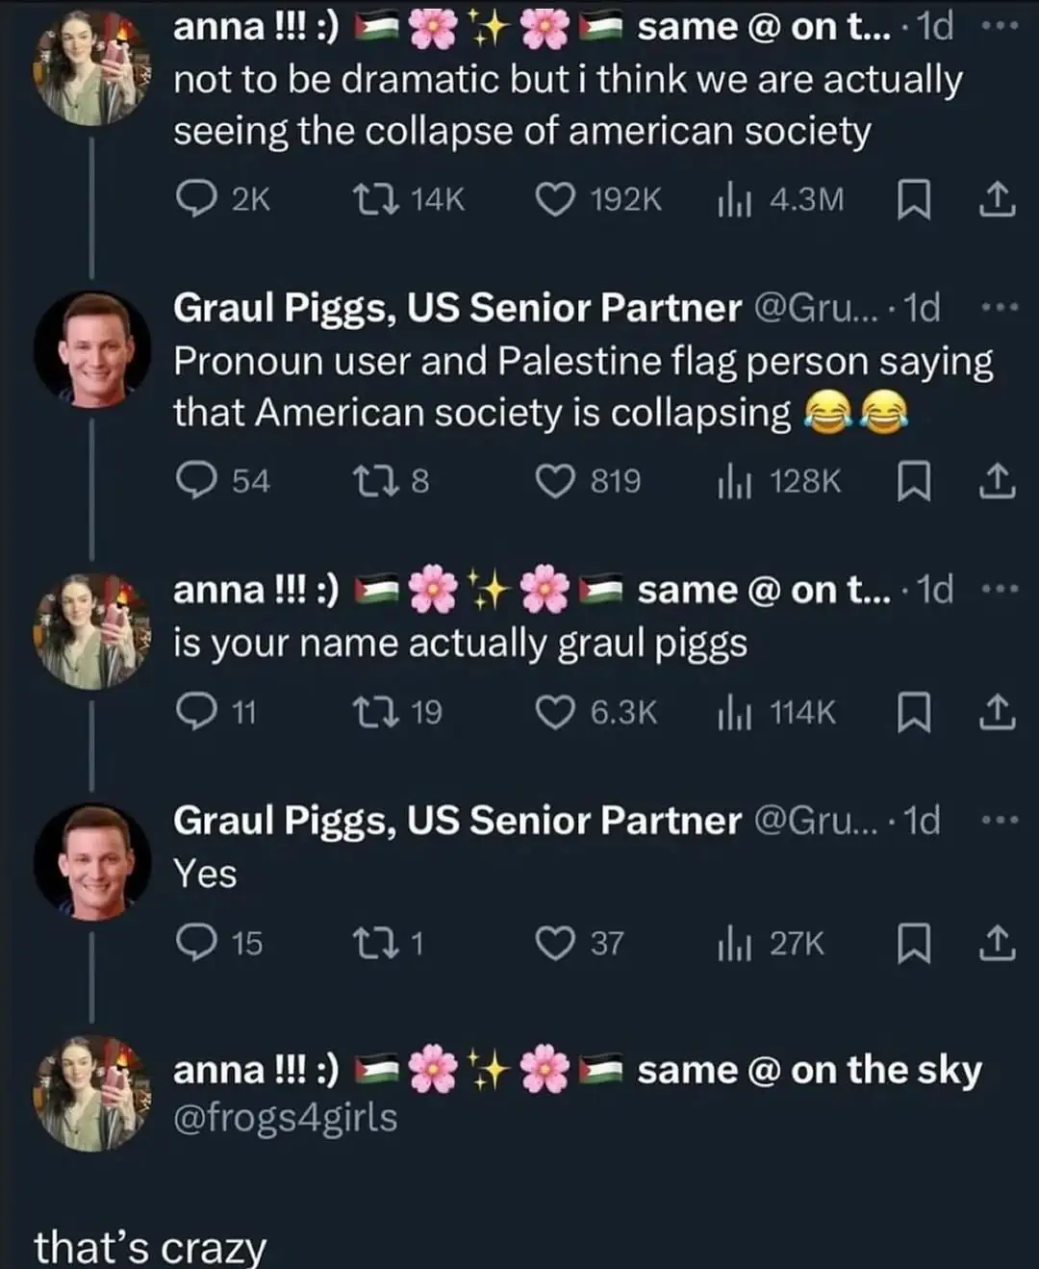
Task: Share the 'is your name actually' tweet
Action: pyautogui.click(x=997, y=712)
